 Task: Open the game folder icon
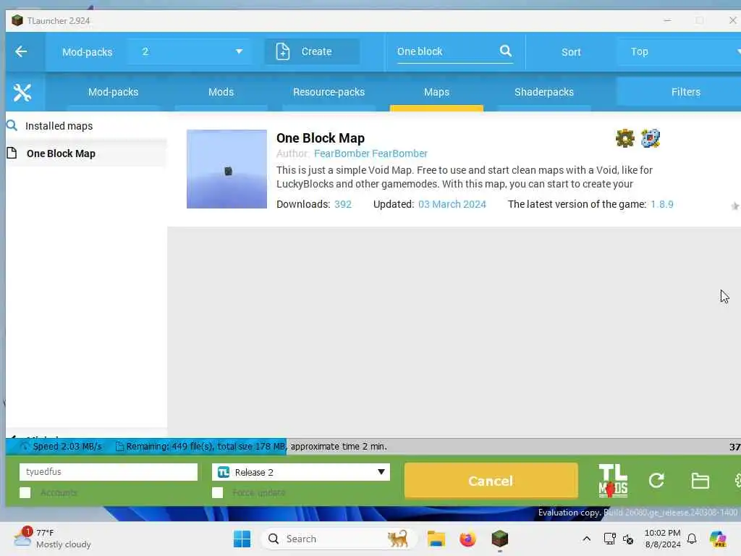[700, 481]
